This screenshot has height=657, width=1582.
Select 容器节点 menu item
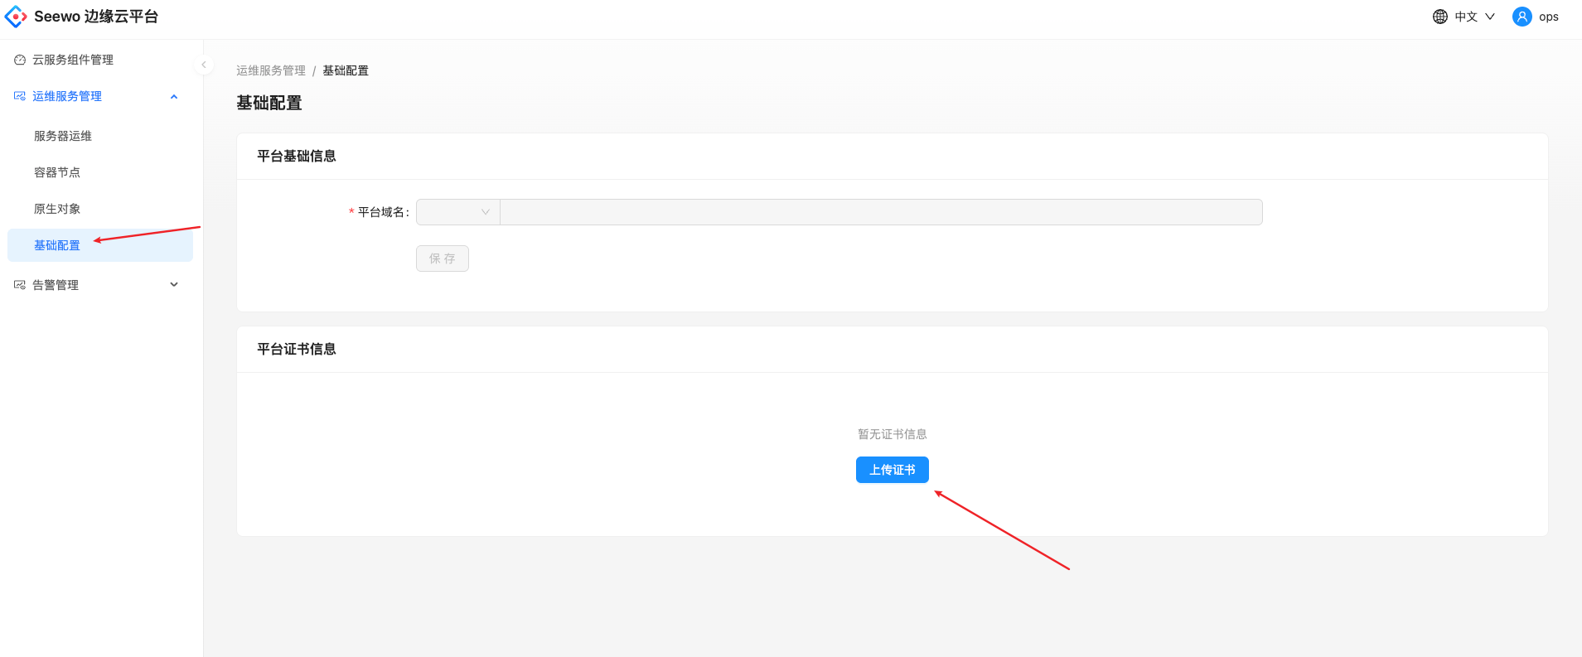[x=57, y=172]
